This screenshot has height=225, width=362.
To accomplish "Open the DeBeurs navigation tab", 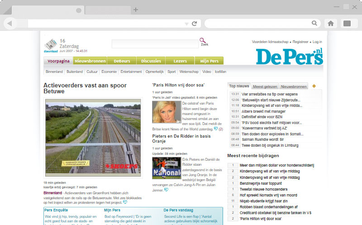I will click(122, 61).
